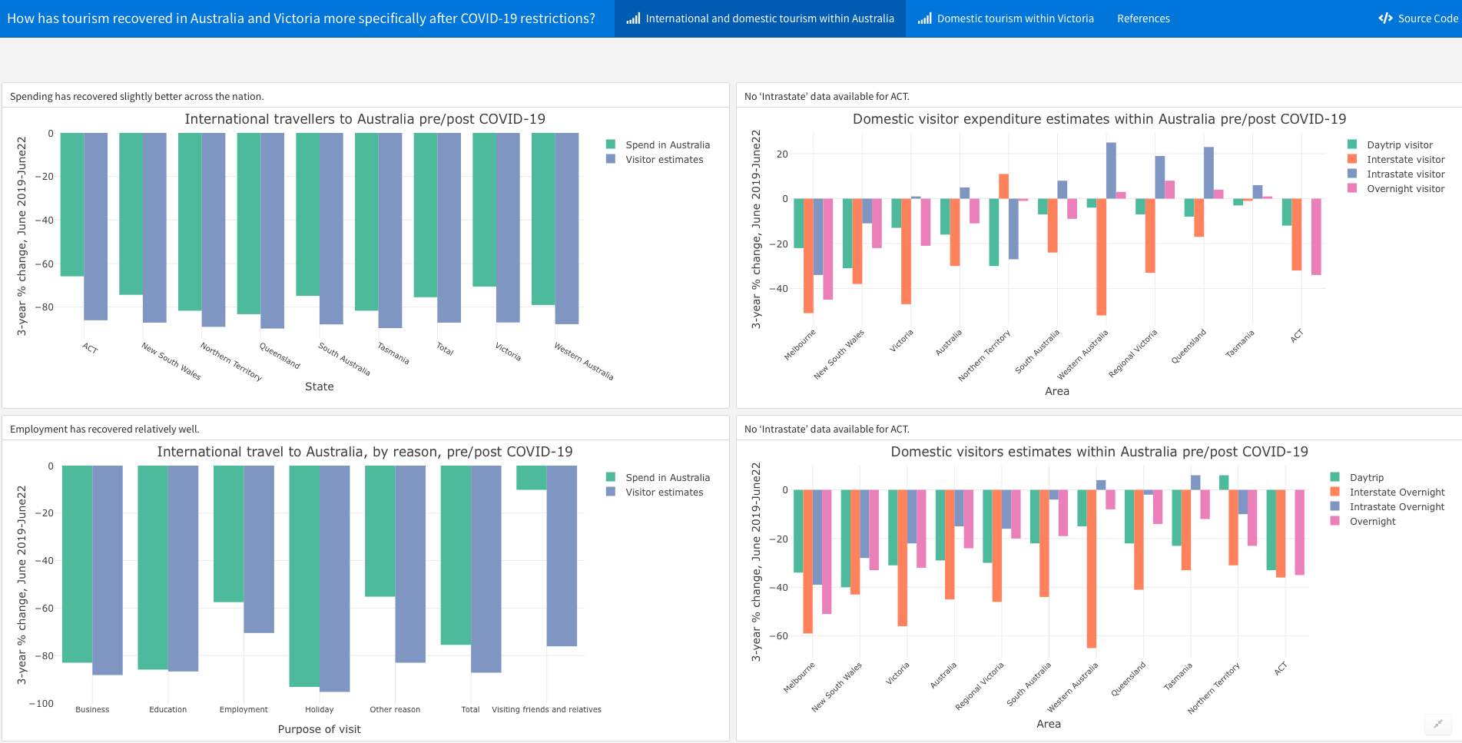Screen dimensions: 1462x743
Task: Click 'Northern Territory' label in travellers chart
Action: 230,362
